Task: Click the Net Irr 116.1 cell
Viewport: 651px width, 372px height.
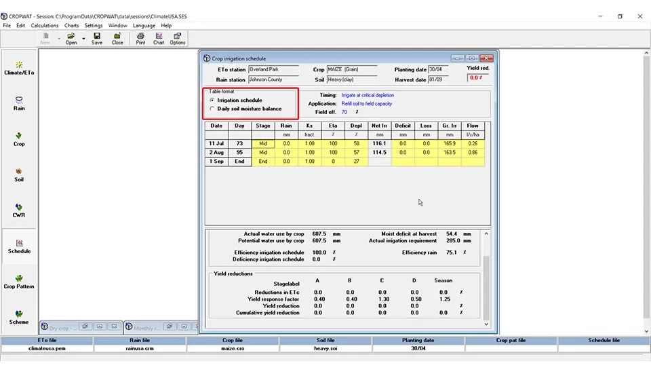Action: tap(380, 144)
